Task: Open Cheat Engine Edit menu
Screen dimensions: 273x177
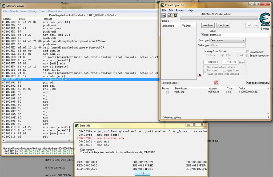Action: [x=171, y=10]
